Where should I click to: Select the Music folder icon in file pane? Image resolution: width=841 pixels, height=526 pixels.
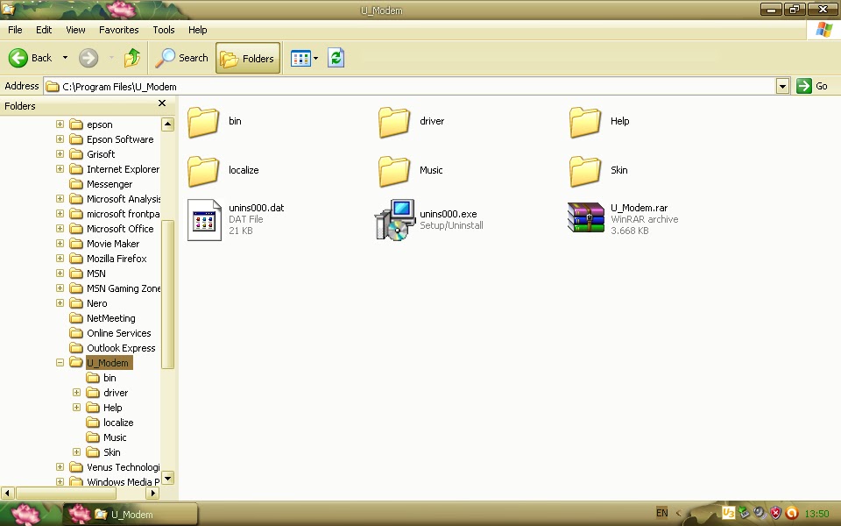click(x=394, y=171)
